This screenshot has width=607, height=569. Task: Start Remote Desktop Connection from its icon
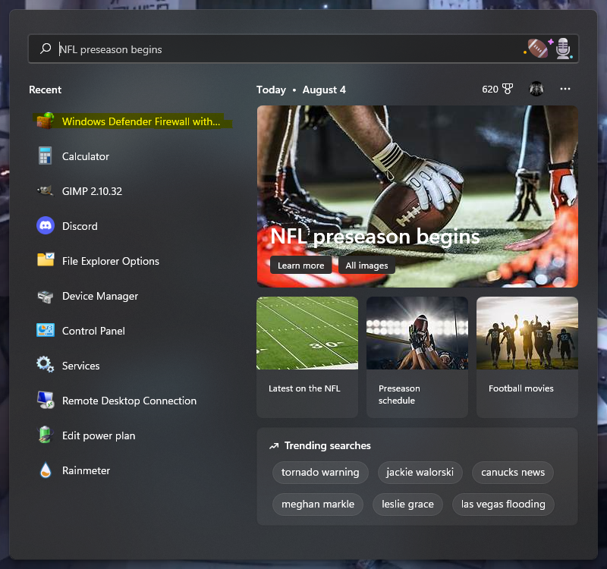click(46, 400)
